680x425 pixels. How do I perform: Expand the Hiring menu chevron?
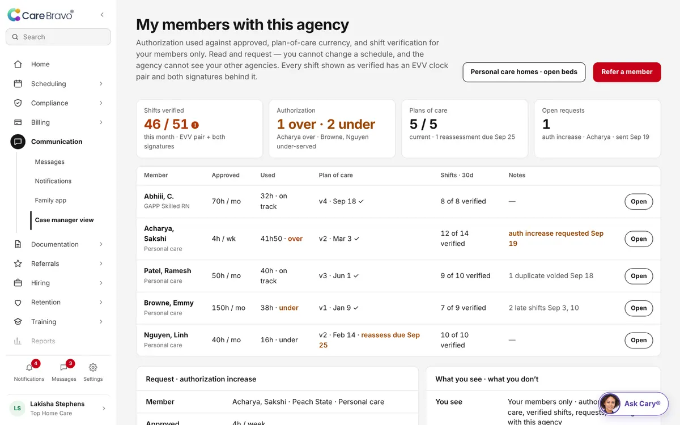(x=101, y=283)
